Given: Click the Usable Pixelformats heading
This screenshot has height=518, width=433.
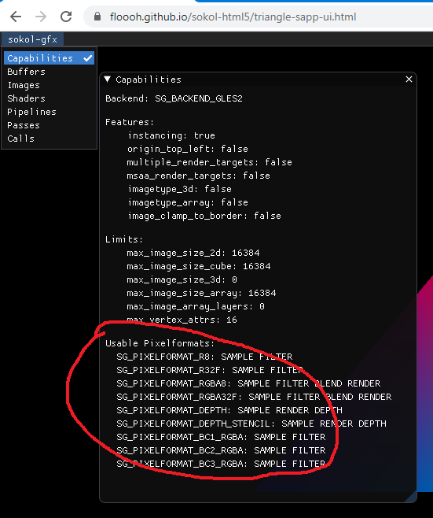Looking at the screenshot, I should click(160, 343).
